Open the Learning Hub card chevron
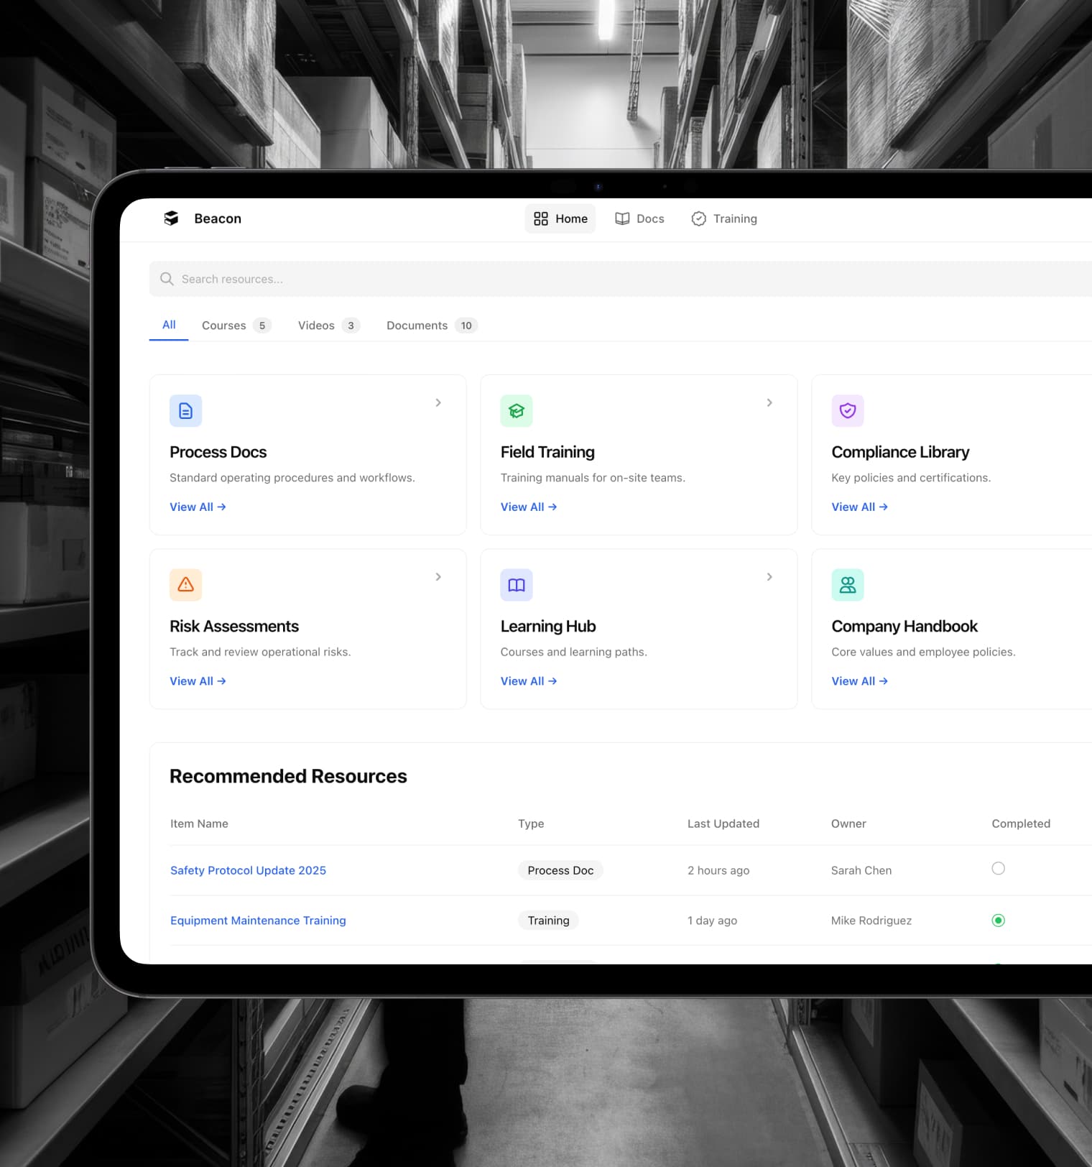The height and width of the screenshot is (1167, 1092). click(x=769, y=577)
